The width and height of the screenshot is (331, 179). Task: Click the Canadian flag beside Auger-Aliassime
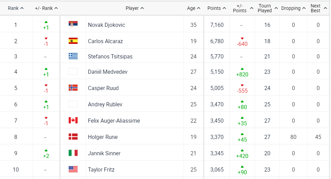click(73, 121)
